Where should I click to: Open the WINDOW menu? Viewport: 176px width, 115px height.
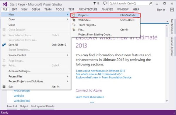coord(123,10)
